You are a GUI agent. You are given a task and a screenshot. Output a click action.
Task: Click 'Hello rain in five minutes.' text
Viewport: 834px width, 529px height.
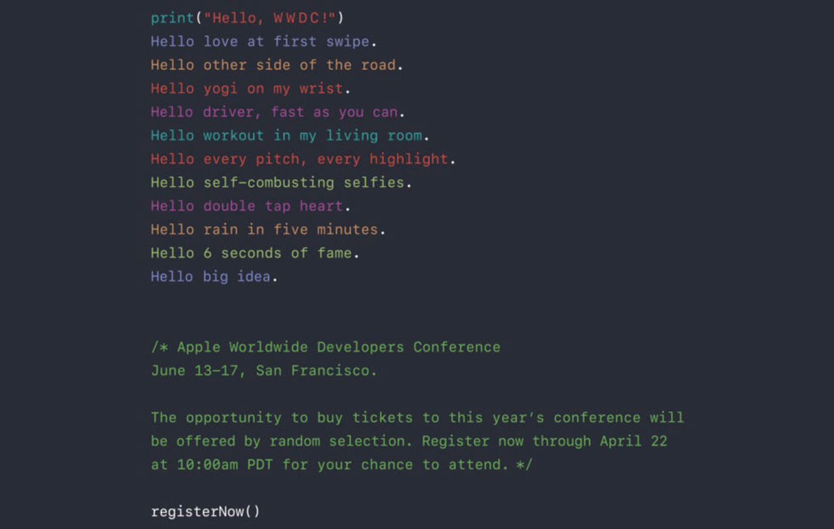(268, 229)
